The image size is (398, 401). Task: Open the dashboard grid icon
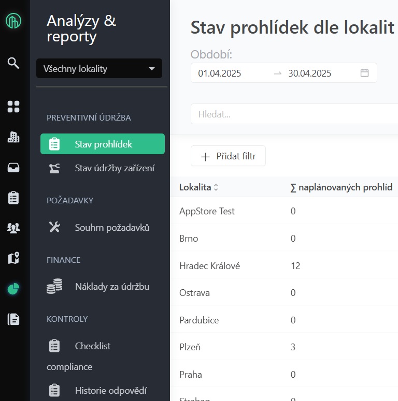tap(13, 107)
